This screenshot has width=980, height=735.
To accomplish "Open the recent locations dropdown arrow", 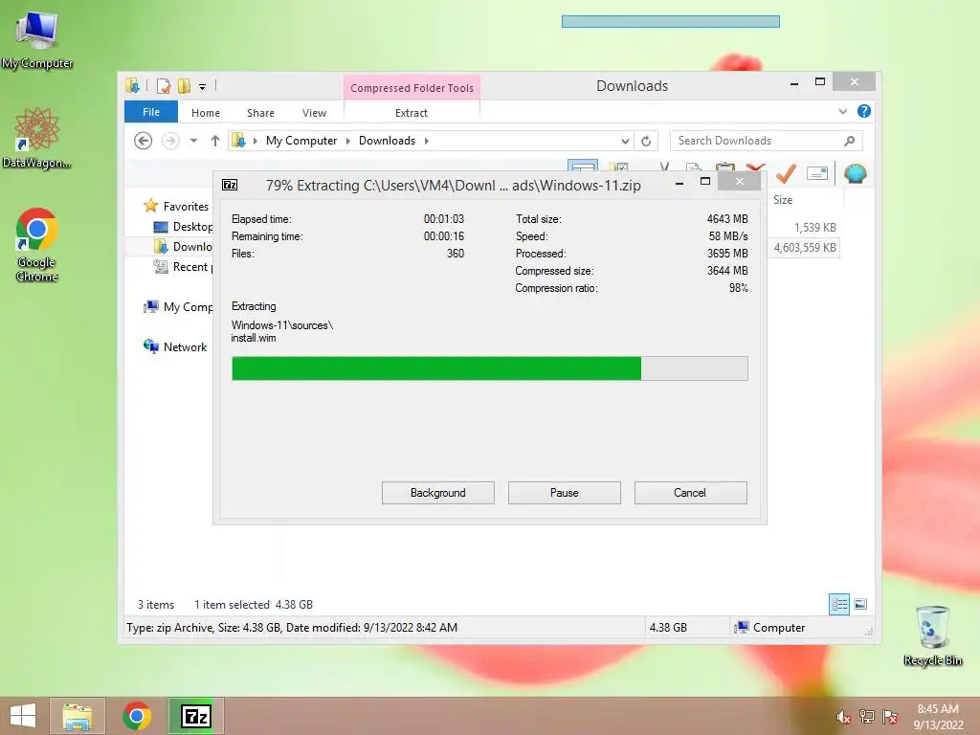I will click(193, 141).
